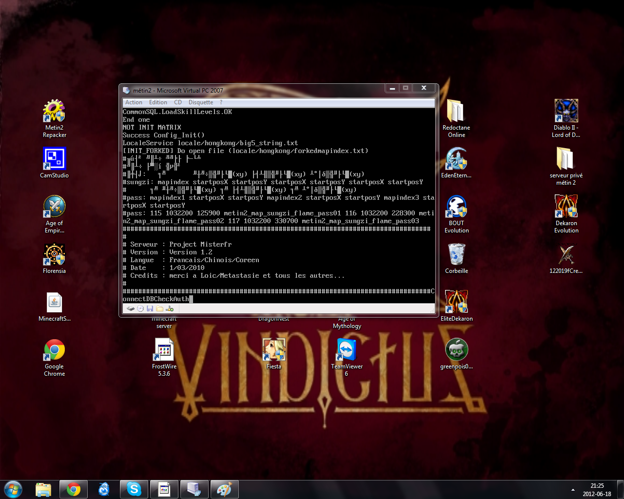
Task: Show hidden system tray icons
Action: [573, 489]
